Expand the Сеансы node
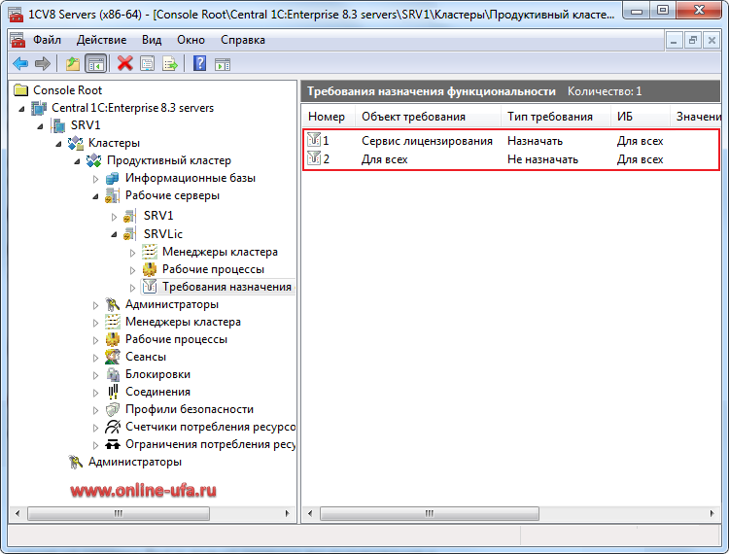 click(96, 358)
